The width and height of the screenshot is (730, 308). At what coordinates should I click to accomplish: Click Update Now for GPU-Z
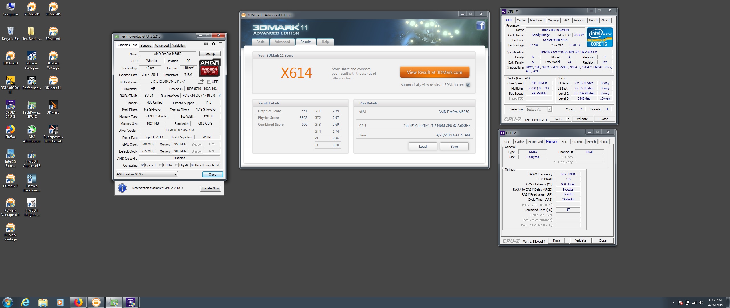click(x=210, y=188)
